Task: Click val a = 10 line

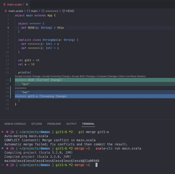Action: [26, 64]
